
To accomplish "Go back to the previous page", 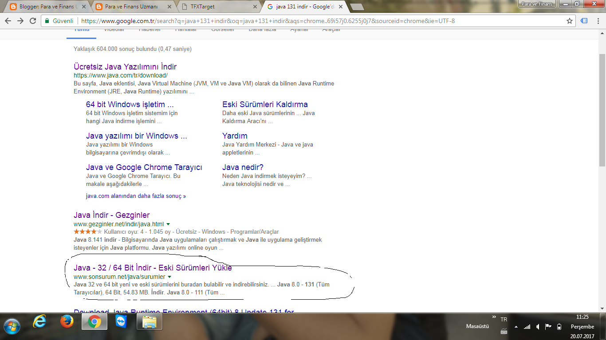I will (8, 21).
